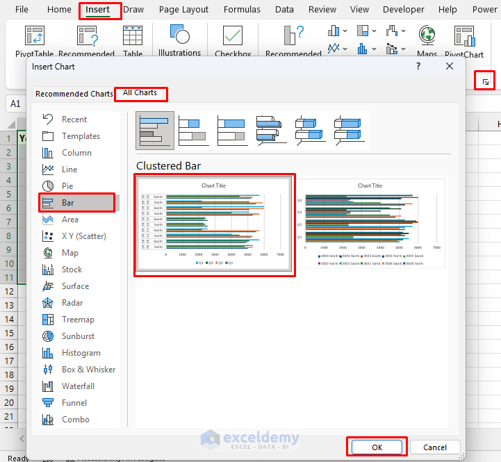Pick second Clustered Bar preview thumbnail
This screenshot has height=462, width=501.
[370, 222]
